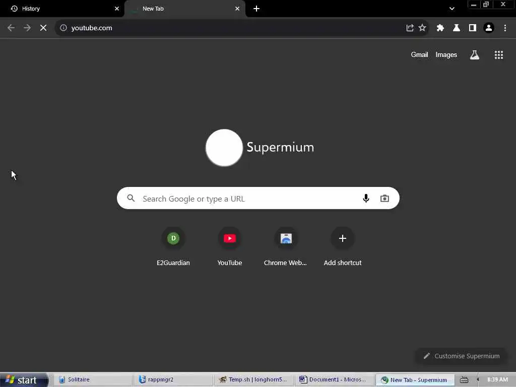Click the Supermium logo circle
Screen dimensions: 516x387
[224, 148]
